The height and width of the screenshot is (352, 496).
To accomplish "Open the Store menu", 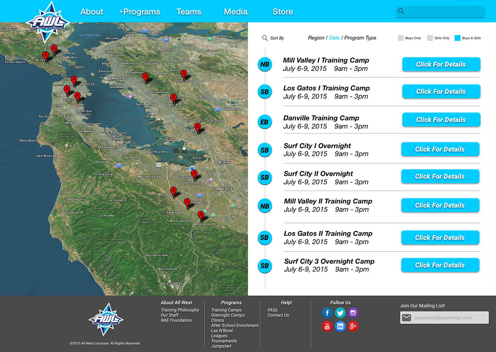I will click(x=283, y=12).
